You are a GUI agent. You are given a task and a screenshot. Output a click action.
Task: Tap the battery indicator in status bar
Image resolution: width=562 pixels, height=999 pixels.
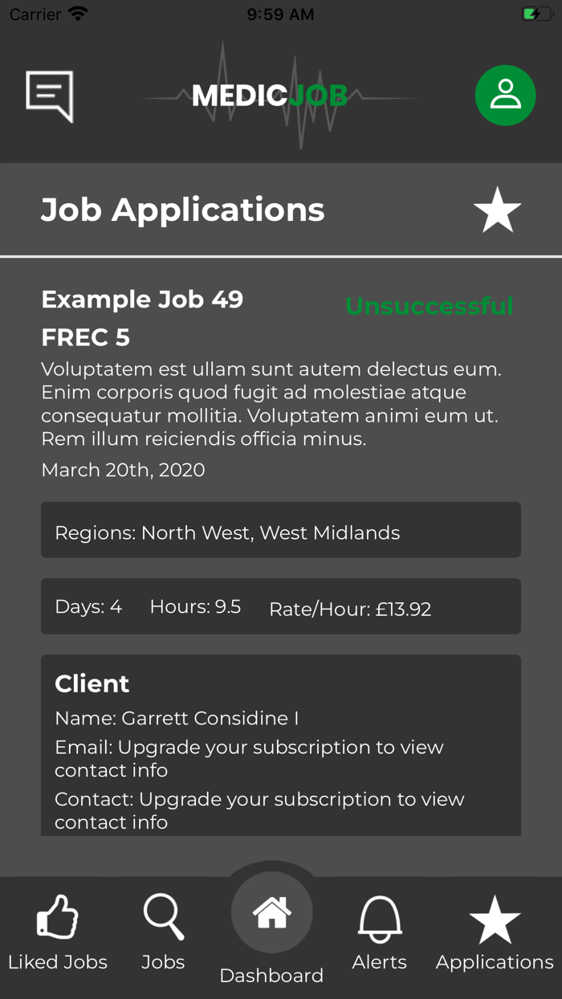pos(536,13)
